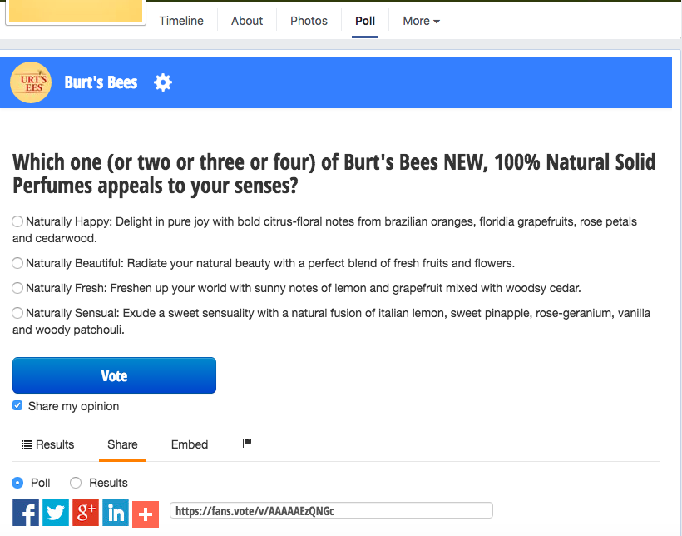
Task: Click the Burt's Bees header title
Action: click(101, 82)
